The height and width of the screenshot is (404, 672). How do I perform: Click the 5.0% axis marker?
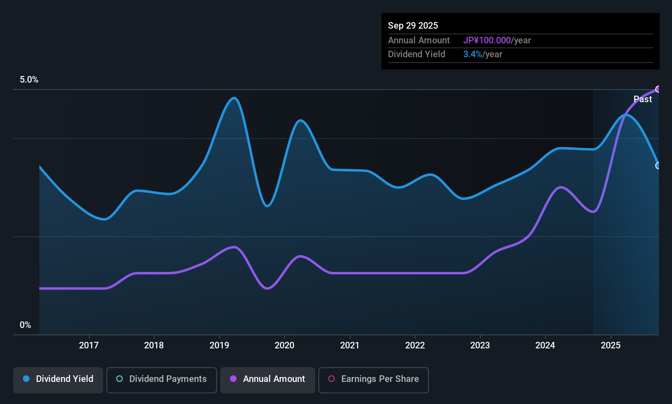[29, 80]
